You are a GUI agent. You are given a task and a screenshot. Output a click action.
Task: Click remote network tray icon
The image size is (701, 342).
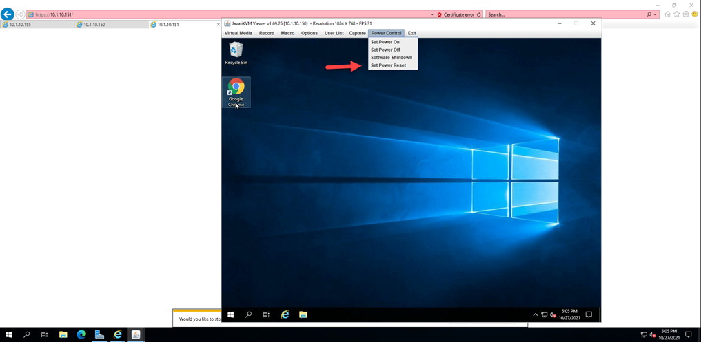coord(544,314)
